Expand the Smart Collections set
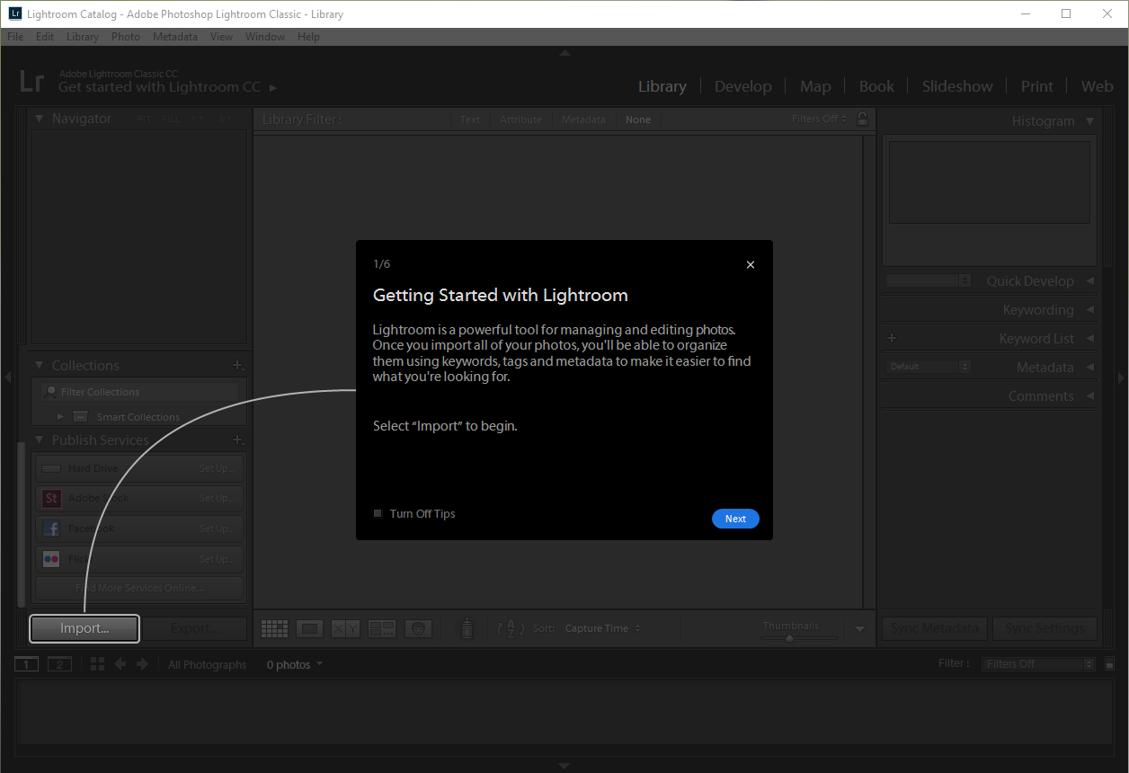This screenshot has width=1129, height=773. [61, 417]
